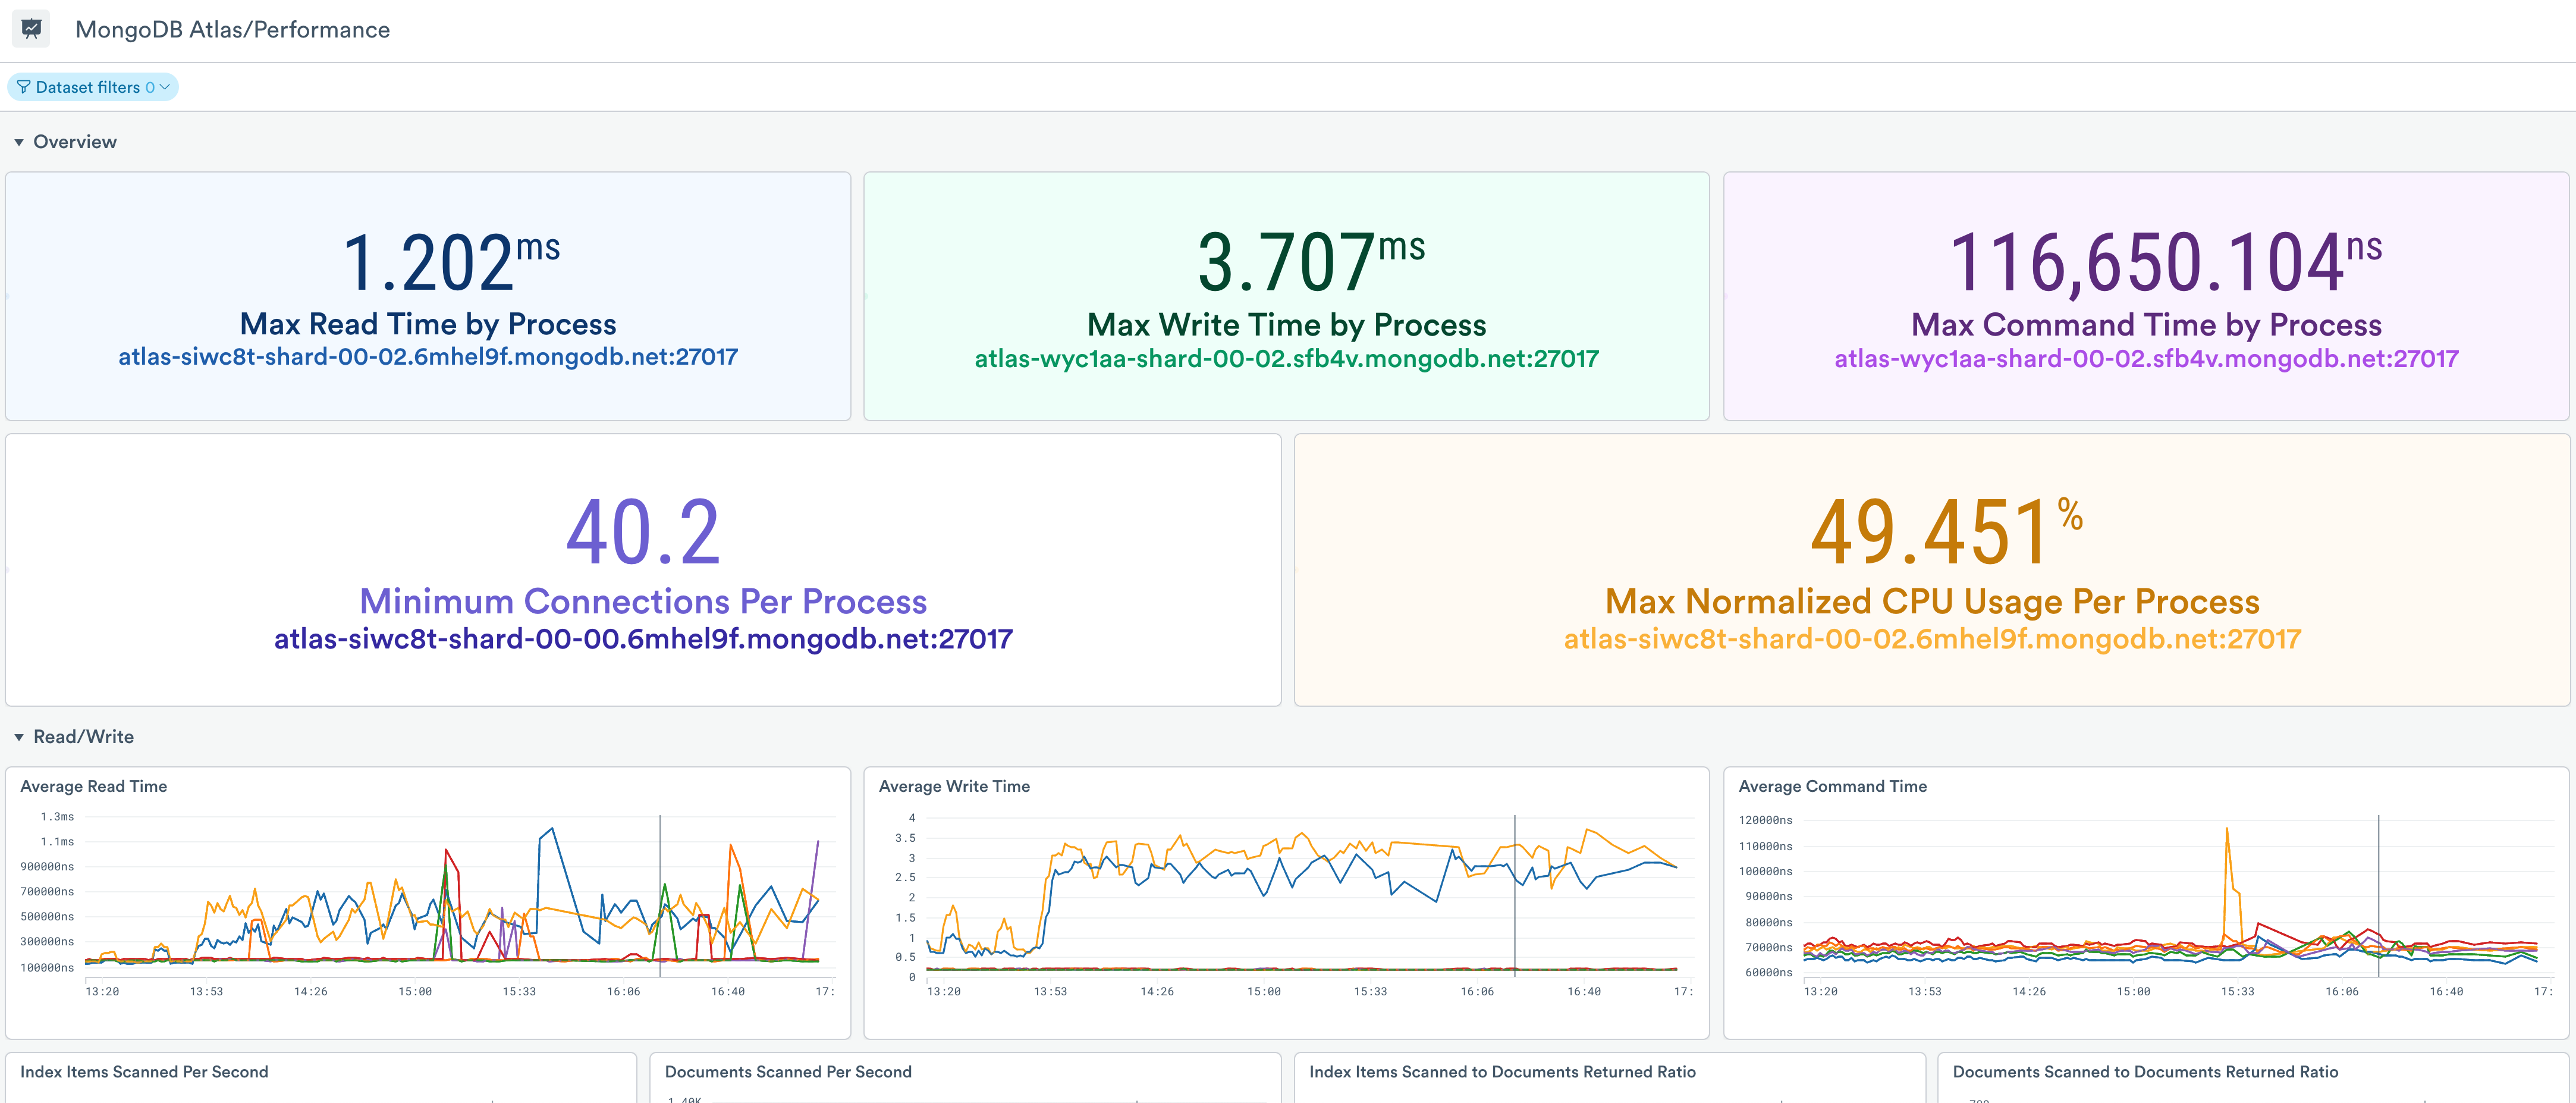
Task: Click the dashboard presentation chart icon
Action: pyautogui.click(x=31, y=29)
